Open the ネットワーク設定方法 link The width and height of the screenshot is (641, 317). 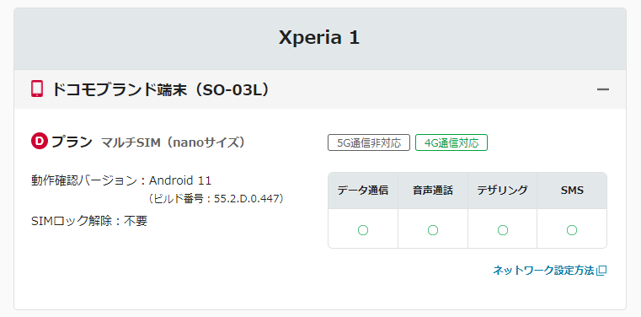[543, 271]
